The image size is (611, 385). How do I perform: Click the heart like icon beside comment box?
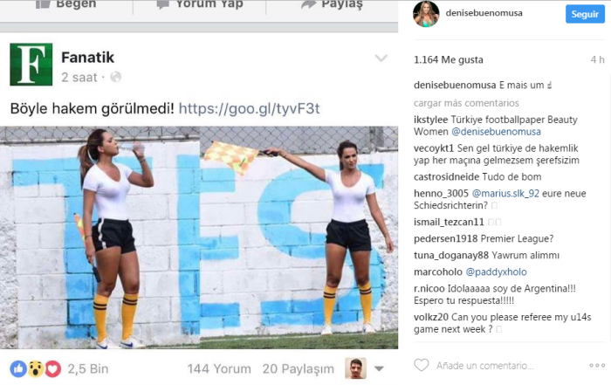pos(422,365)
